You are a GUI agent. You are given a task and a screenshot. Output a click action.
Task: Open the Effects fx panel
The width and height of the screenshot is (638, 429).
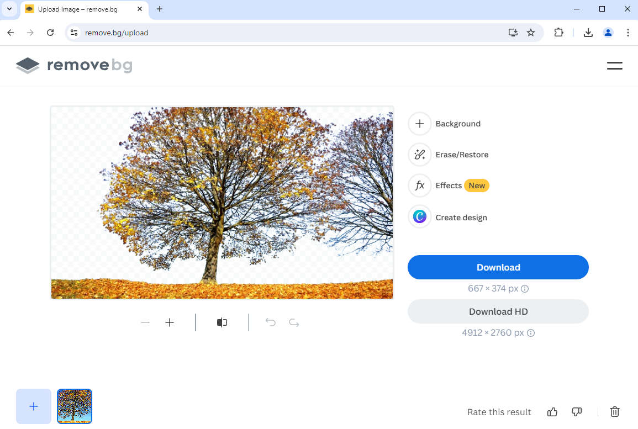(x=420, y=186)
